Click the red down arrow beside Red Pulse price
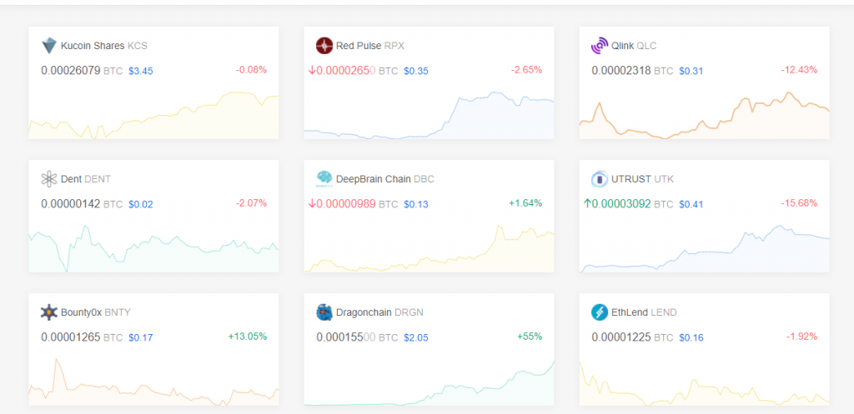Image resolution: width=854 pixels, height=414 pixels. coord(312,70)
